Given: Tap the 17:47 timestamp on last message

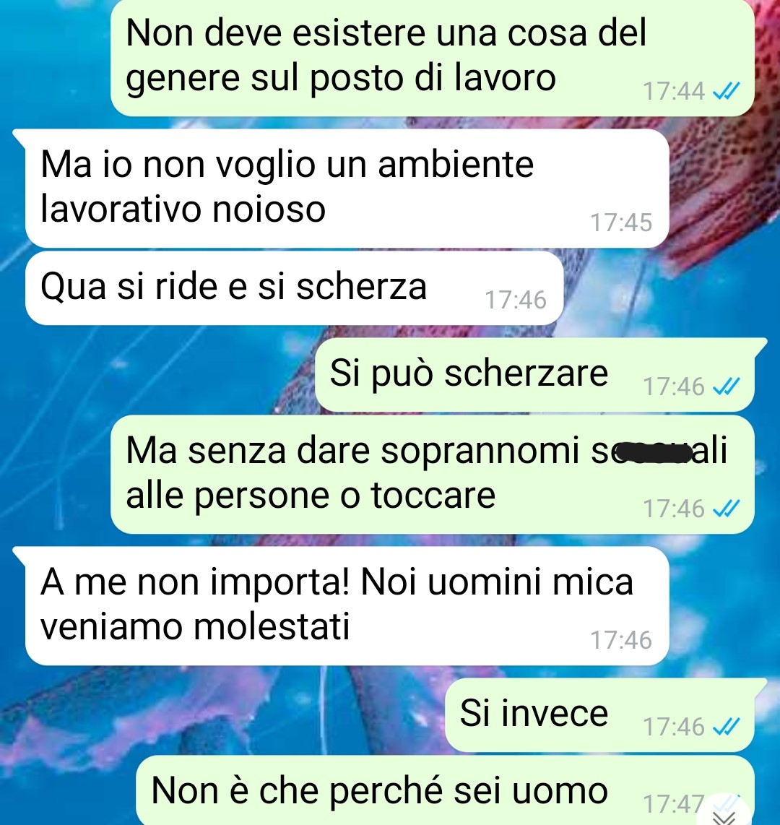Looking at the screenshot, I should click(674, 804).
